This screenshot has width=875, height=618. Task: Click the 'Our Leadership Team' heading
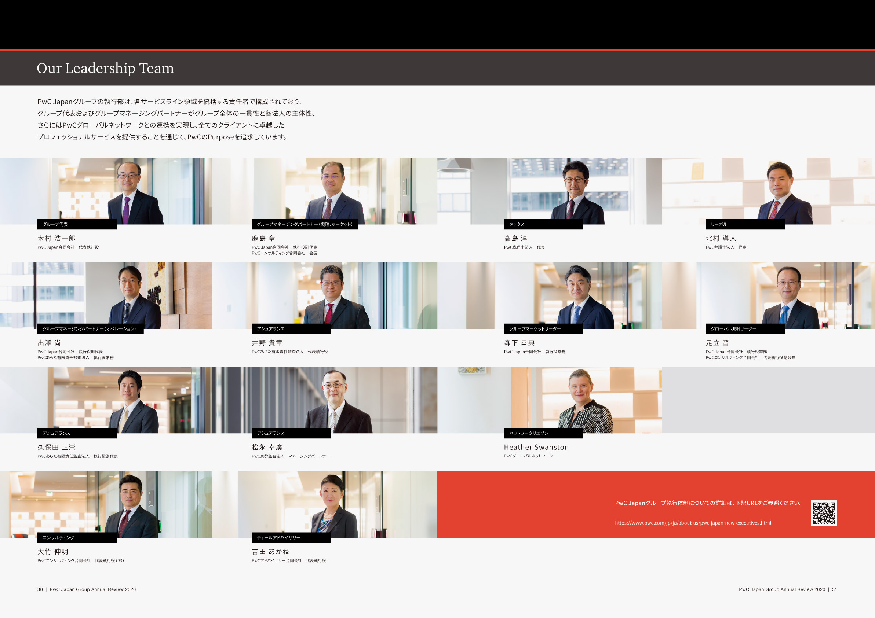(105, 68)
